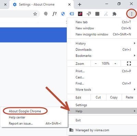Click the gray arrow-shaped extension icon

click(x=89, y=14)
